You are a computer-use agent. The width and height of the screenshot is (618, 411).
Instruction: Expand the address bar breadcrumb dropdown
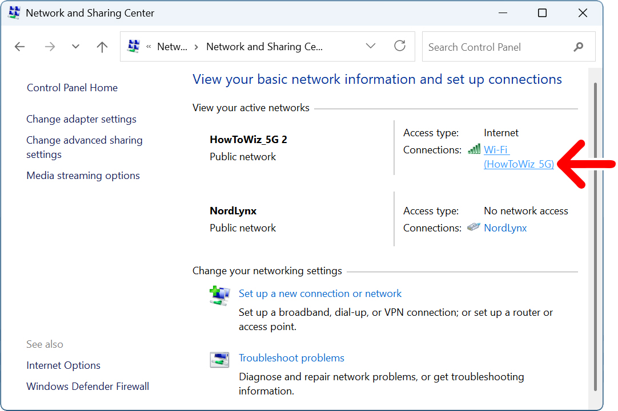(371, 46)
